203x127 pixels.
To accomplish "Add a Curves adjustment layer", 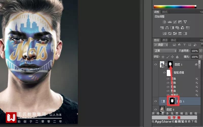I will point(175,22).
